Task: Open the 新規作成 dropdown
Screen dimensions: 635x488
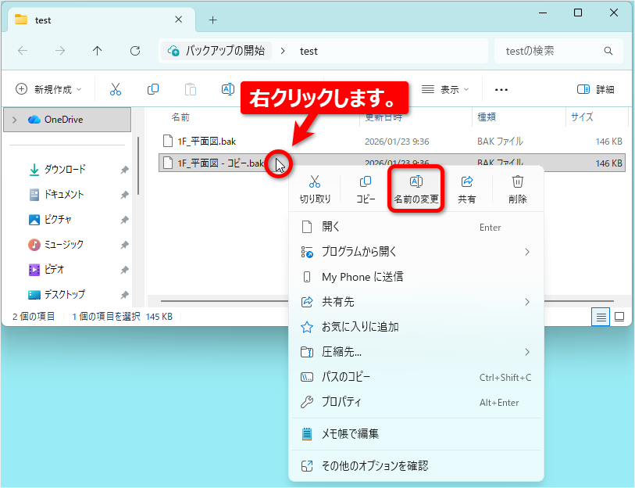Action: (x=48, y=89)
